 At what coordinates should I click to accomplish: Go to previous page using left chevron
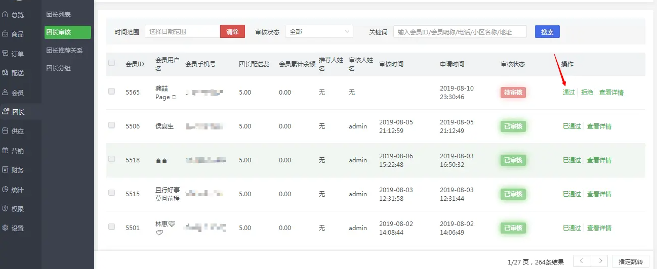tap(582, 261)
